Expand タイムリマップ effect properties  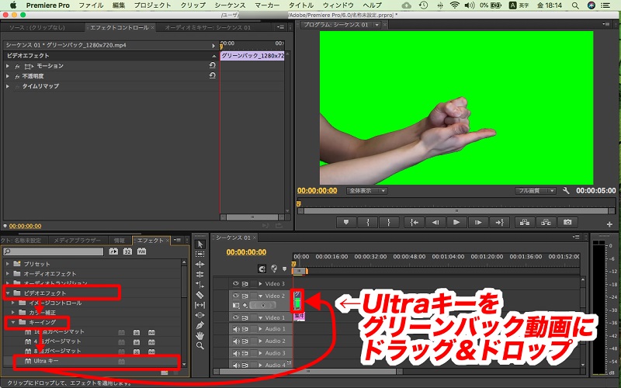click(8, 86)
